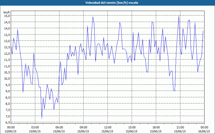Click the 'km/h' unit label

pyautogui.click(x=7, y=12)
